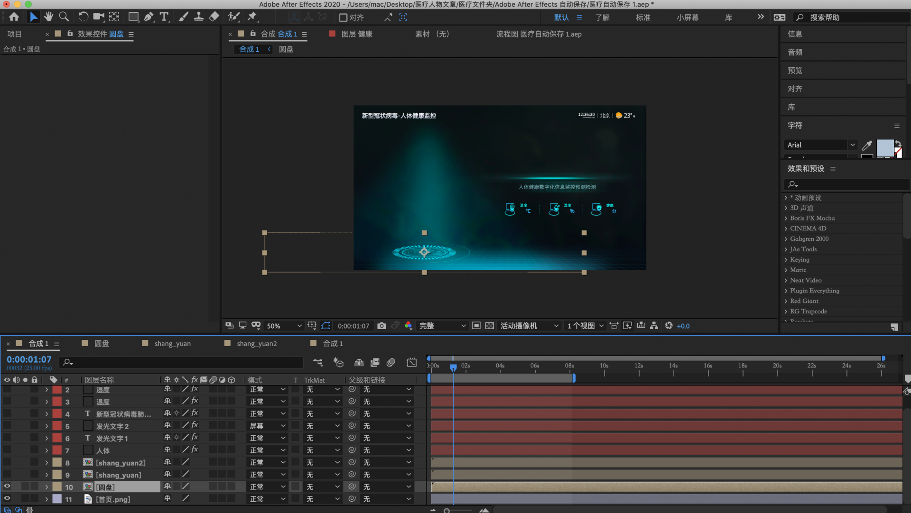Click the 圆盘 breadcrumb in viewer
The width and height of the screenshot is (911, 513).
click(286, 49)
